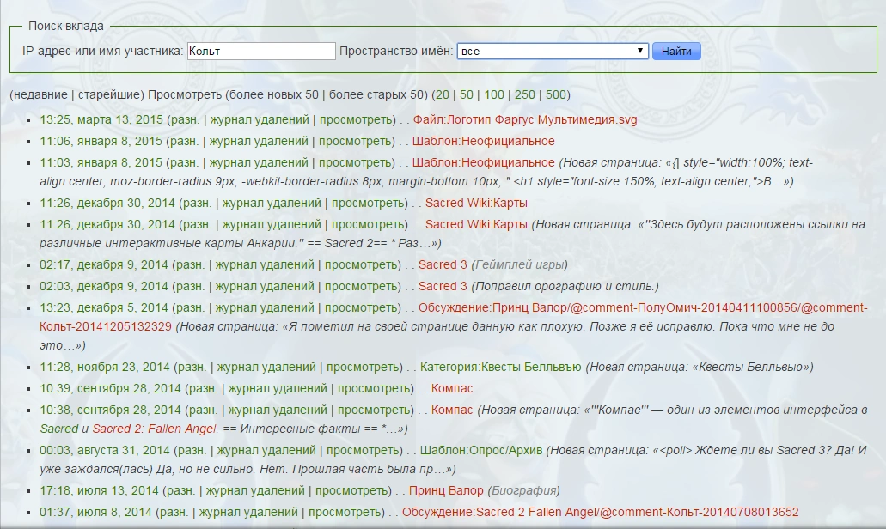Click the 11:28, ноября 23, 2014 timestamp
This screenshot has width=886, height=529.
point(105,367)
